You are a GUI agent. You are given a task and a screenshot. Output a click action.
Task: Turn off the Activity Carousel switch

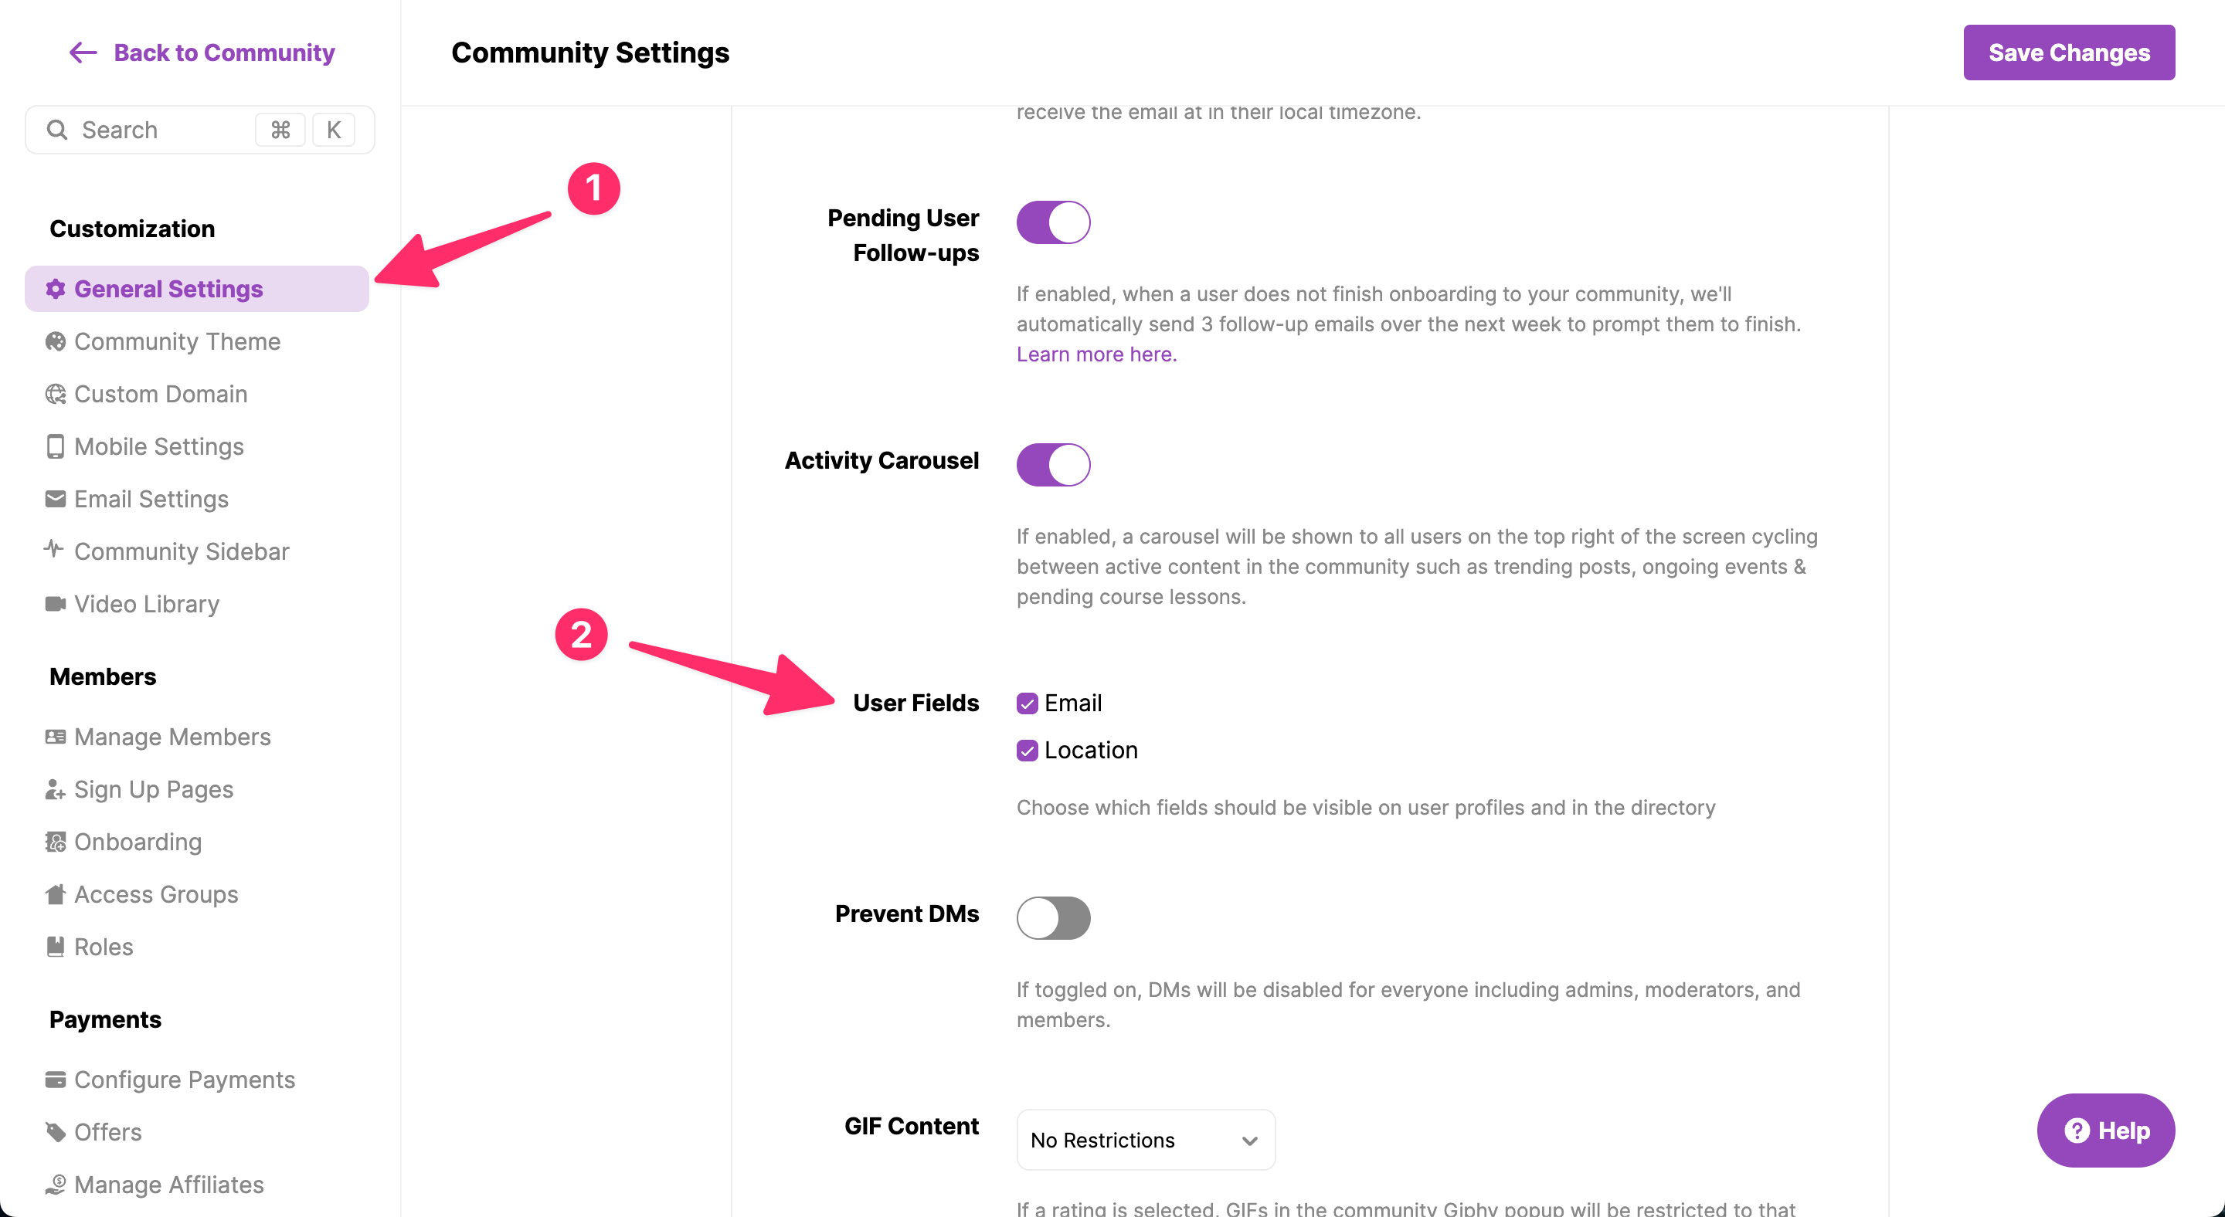(1053, 465)
